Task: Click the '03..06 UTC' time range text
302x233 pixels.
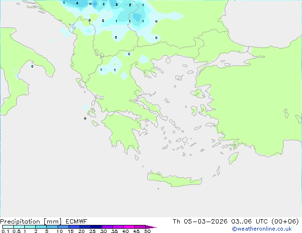Action: click(249, 221)
